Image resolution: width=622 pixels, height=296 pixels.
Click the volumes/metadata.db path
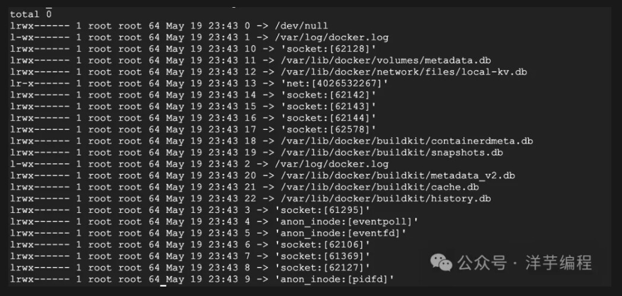(383, 61)
